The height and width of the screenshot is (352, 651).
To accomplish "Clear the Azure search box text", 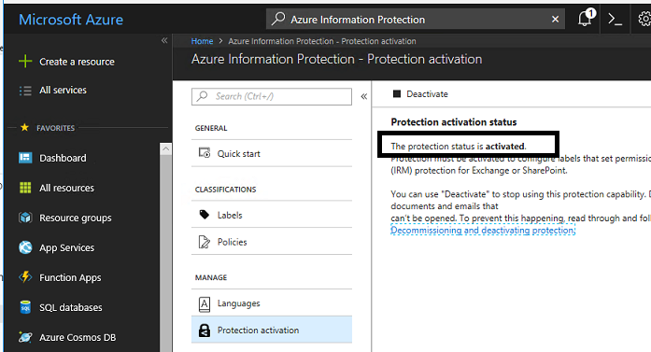I will point(555,19).
